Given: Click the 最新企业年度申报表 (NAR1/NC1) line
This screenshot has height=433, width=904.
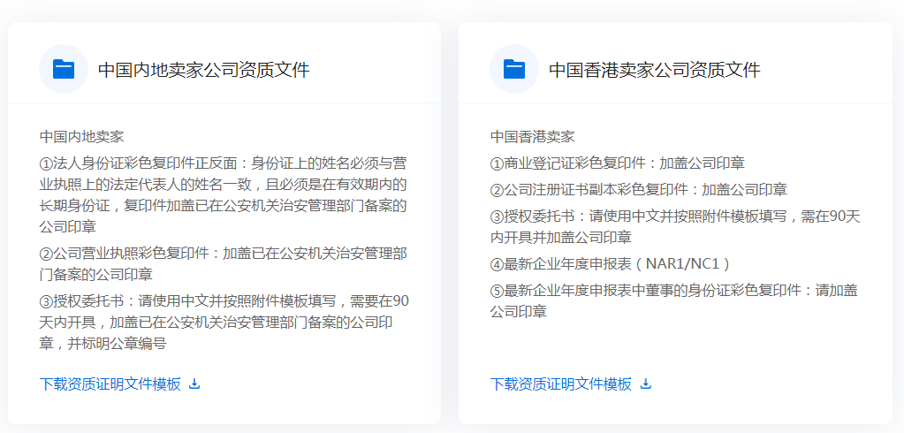Looking at the screenshot, I should click(x=611, y=263).
